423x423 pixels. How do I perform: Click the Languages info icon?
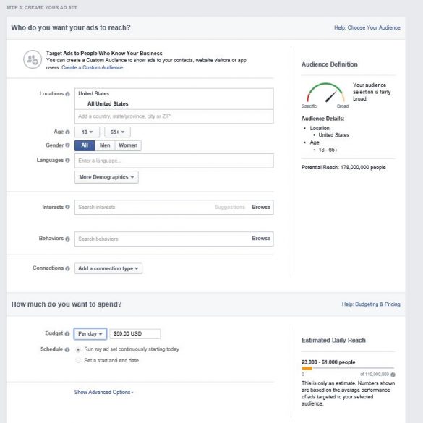point(67,161)
